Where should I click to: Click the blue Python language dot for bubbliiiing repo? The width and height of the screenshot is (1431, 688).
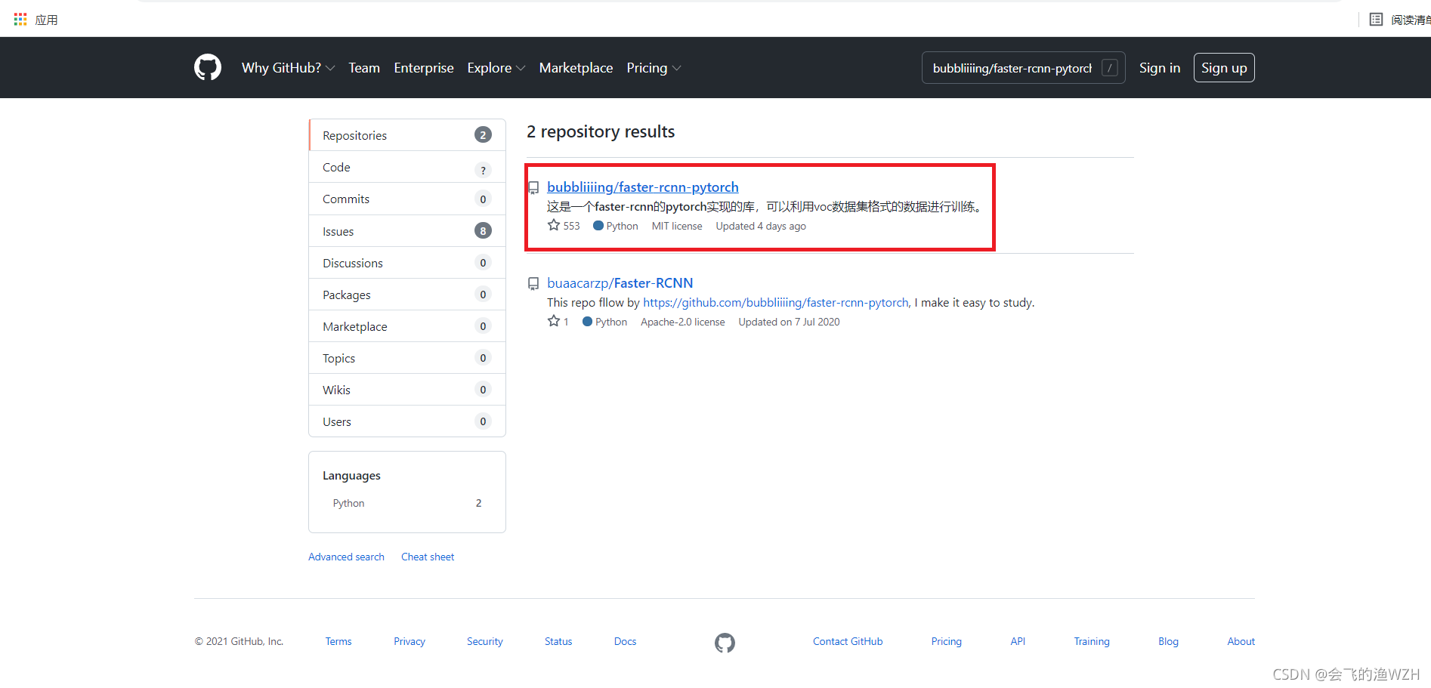(598, 226)
